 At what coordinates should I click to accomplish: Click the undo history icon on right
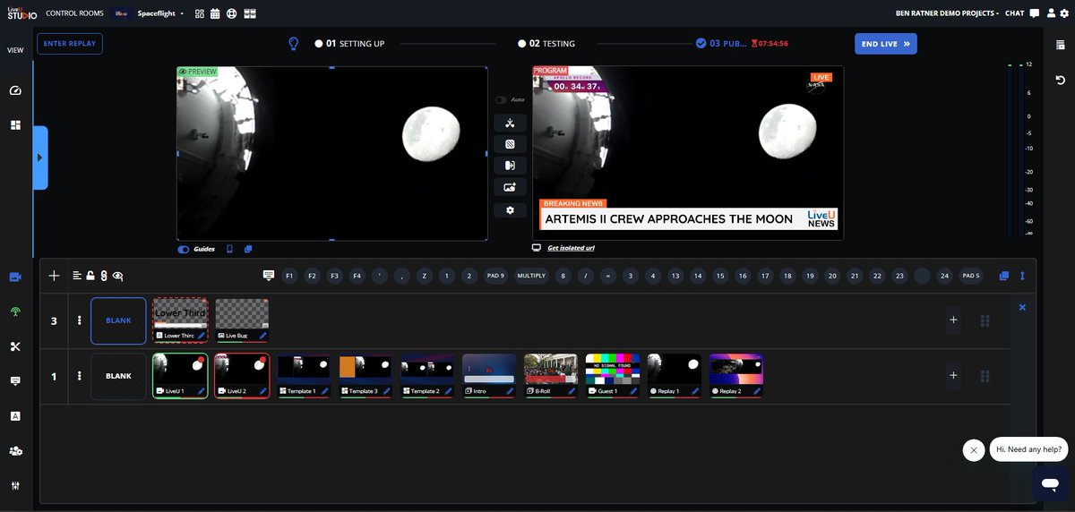click(x=1061, y=81)
